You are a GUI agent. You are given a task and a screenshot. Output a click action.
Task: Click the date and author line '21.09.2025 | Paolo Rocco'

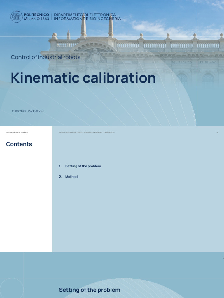pos(28,111)
